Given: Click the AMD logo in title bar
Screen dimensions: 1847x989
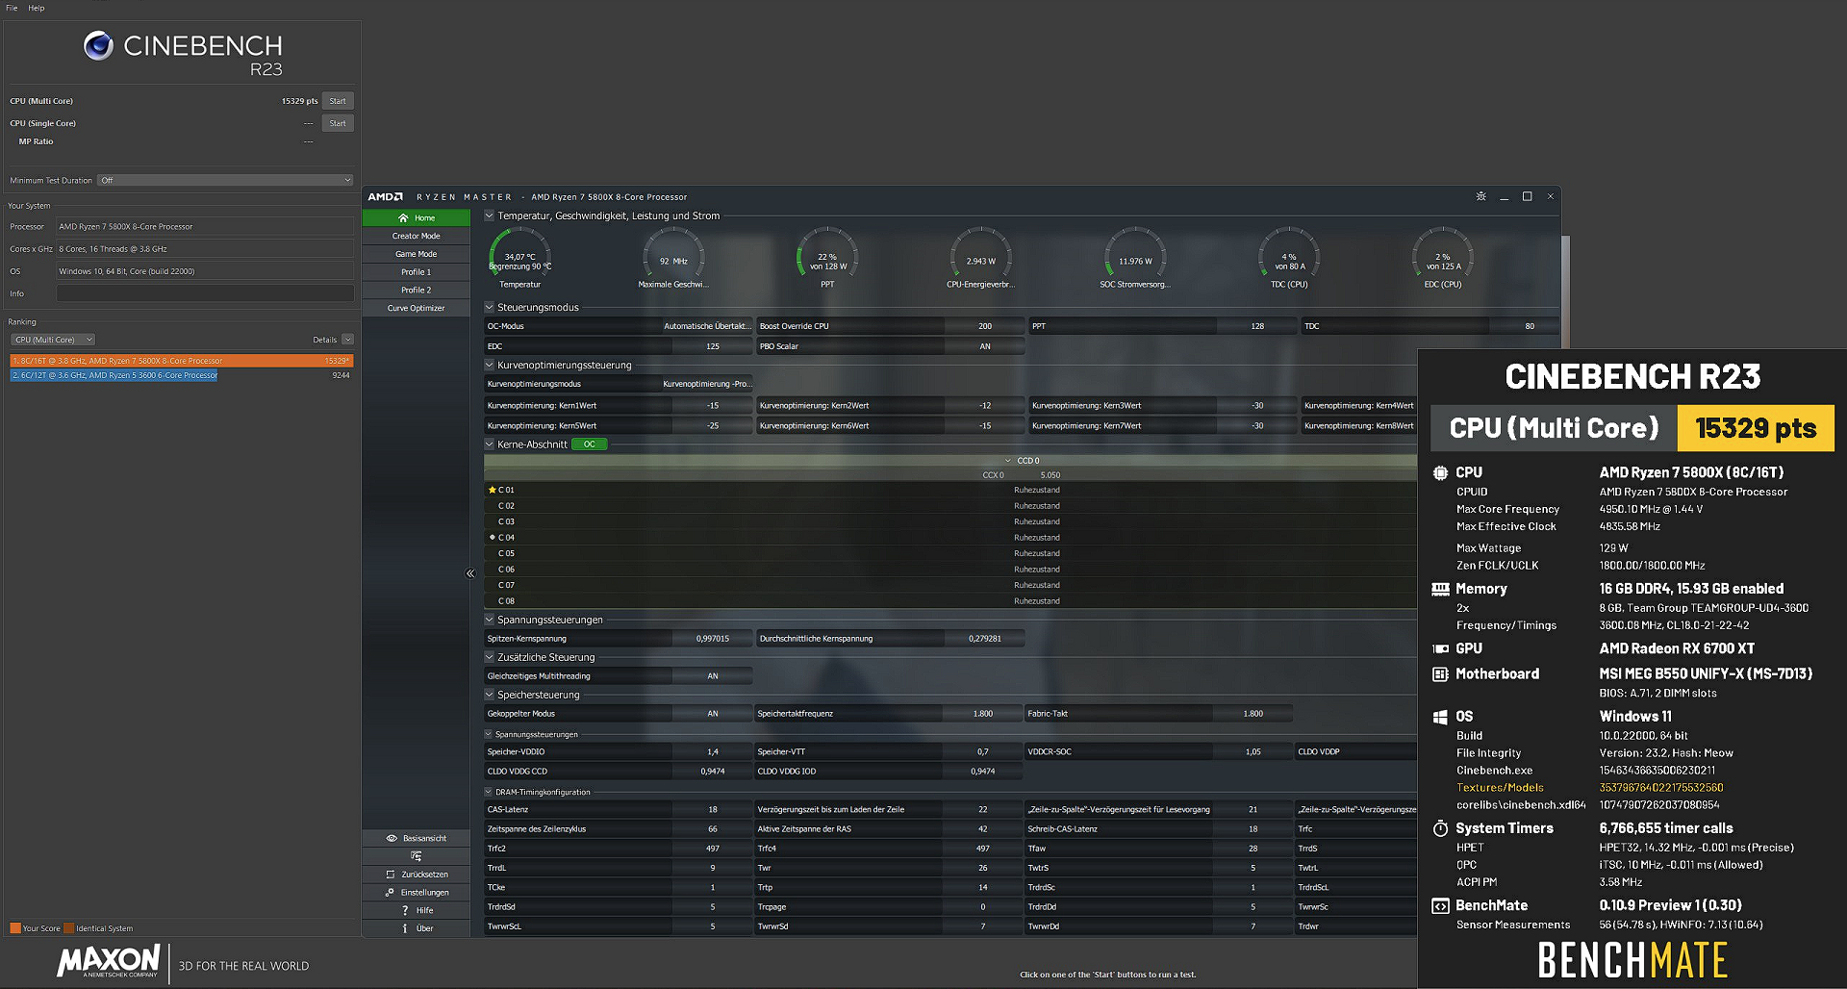Looking at the screenshot, I should (385, 196).
